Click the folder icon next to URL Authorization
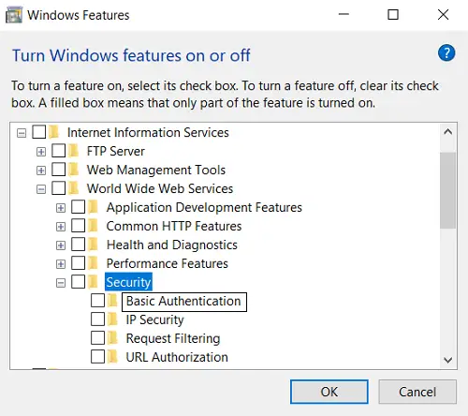Viewport: 468px width, 416px height. 112,357
